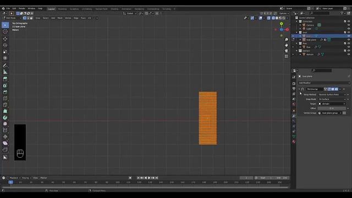Image resolution: width=352 pixels, height=198 pixels.
Task: Open the Snap Mode dropdown
Action: pos(332,99)
